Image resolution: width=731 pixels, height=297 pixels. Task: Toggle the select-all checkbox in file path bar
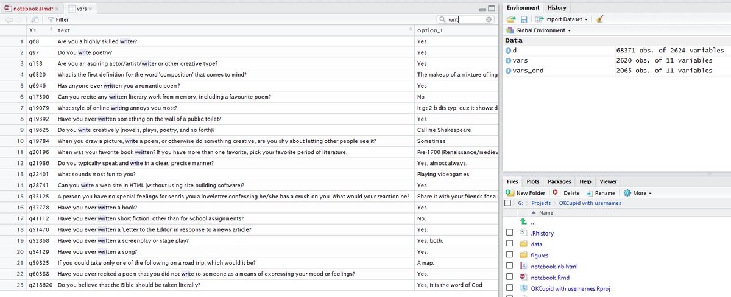click(x=509, y=203)
